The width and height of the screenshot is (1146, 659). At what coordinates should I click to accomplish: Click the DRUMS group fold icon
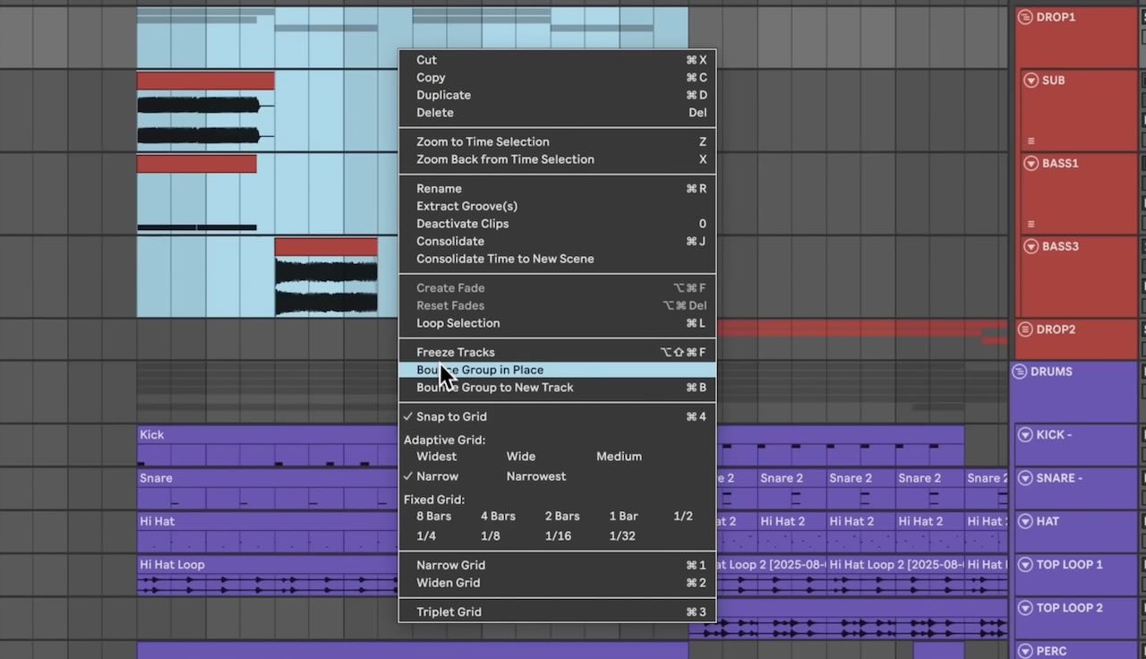[1019, 372]
